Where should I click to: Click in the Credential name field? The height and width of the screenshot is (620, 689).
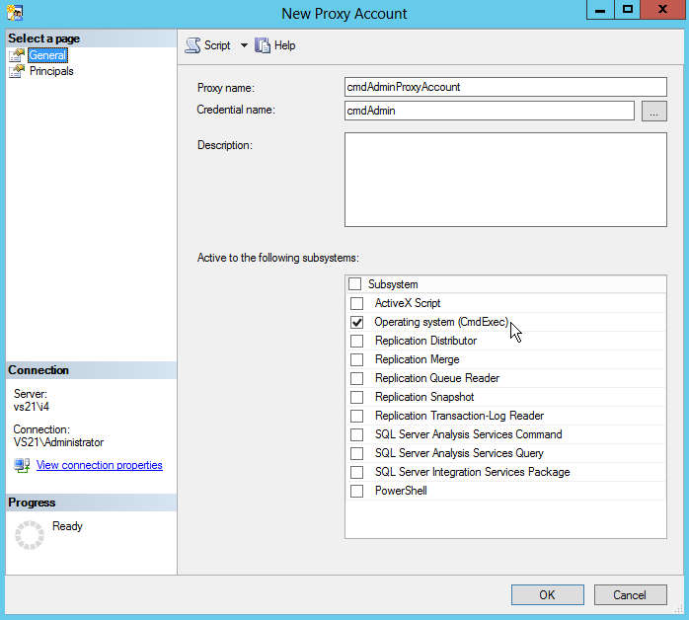[489, 111]
